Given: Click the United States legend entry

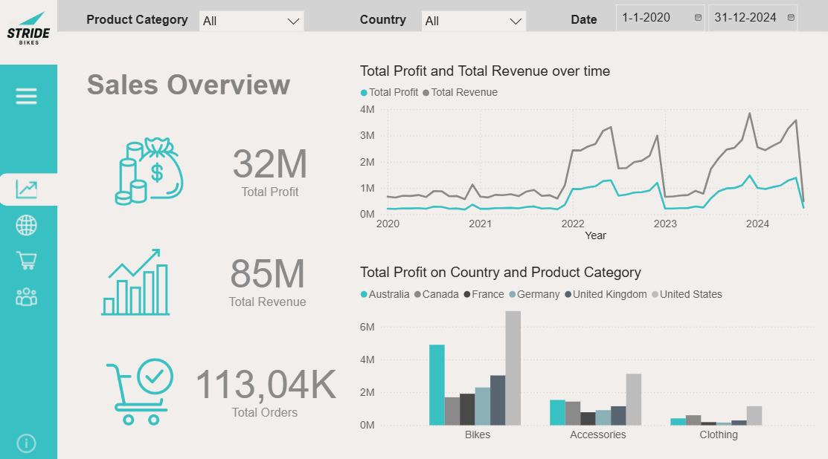Looking at the screenshot, I should 690,295.
